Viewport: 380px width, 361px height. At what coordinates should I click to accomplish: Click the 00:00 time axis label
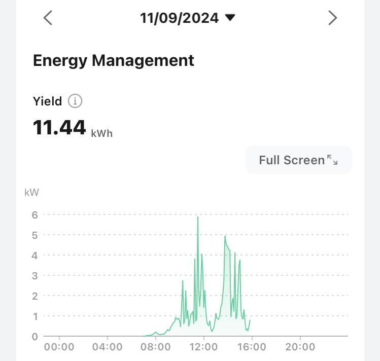click(59, 347)
